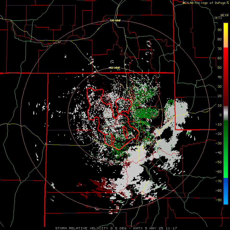
Task: Click the 90 label on the velocity scale
Action: [x=220, y=30]
